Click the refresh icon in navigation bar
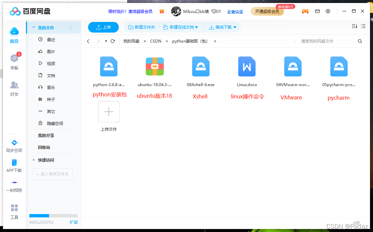The width and height of the screenshot is (373, 232). point(113,41)
